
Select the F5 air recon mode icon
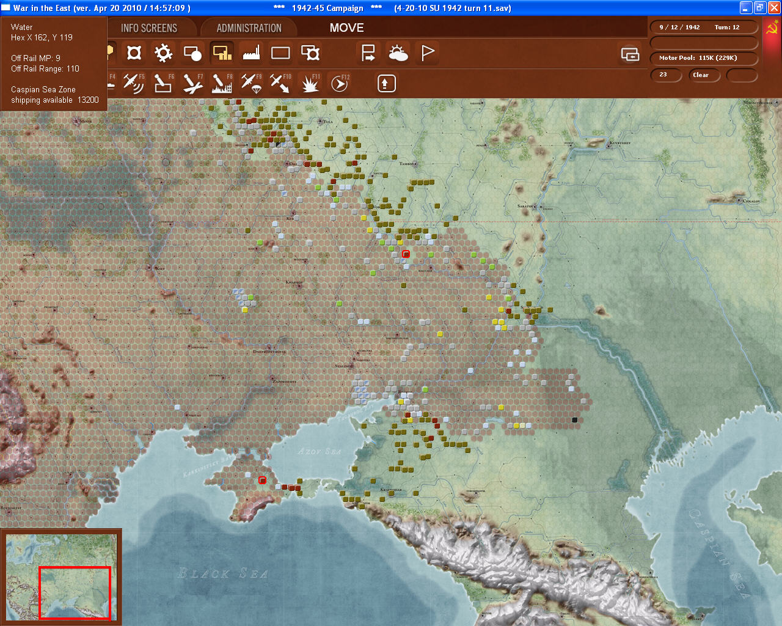coord(133,83)
